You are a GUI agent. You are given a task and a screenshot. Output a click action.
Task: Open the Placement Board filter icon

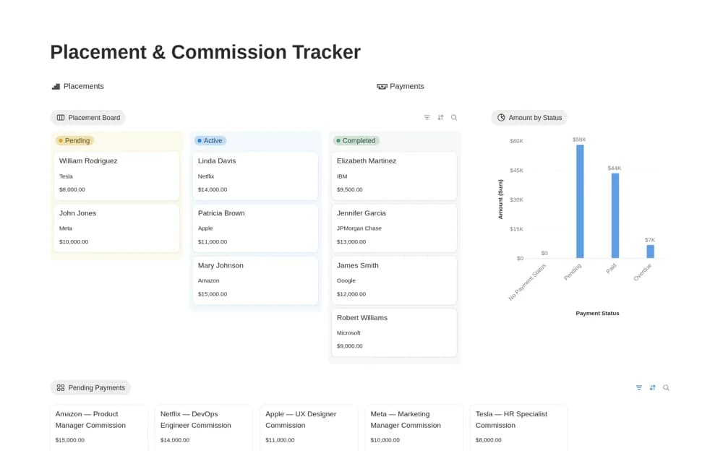click(x=427, y=118)
